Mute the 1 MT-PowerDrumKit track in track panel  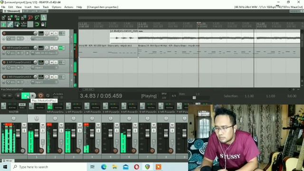(x=52, y=62)
